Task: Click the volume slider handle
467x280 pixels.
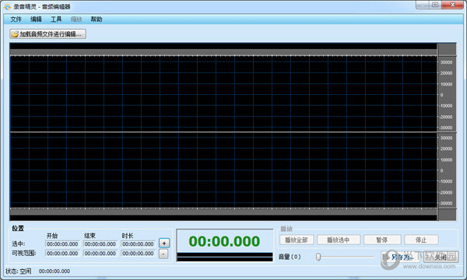Action: (x=318, y=257)
